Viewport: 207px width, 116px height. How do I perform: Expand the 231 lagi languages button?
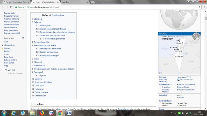pyautogui.click(x=10, y=70)
